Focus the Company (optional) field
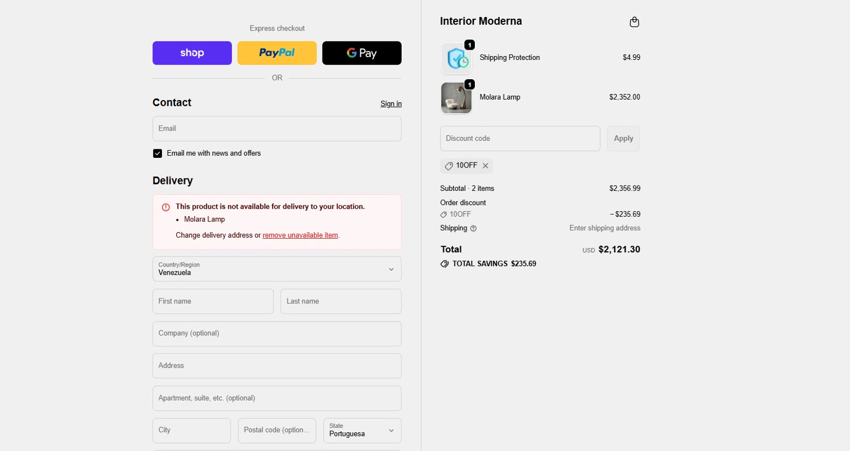This screenshot has height=451, width=850. coord(277,334)
